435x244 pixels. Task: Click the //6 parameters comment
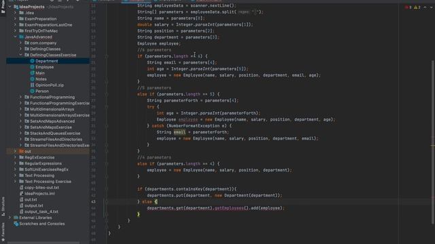point(154,50)
